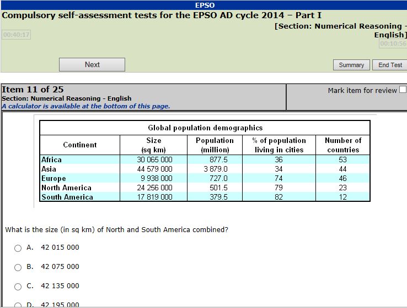Select option D radio button
This screenshot has height=308, width=407.
[18, 305]
